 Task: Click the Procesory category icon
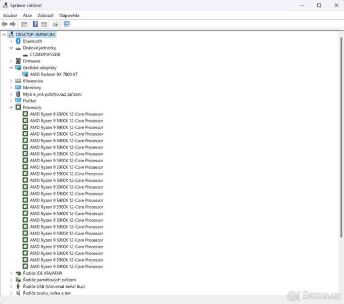pos(18,107)
